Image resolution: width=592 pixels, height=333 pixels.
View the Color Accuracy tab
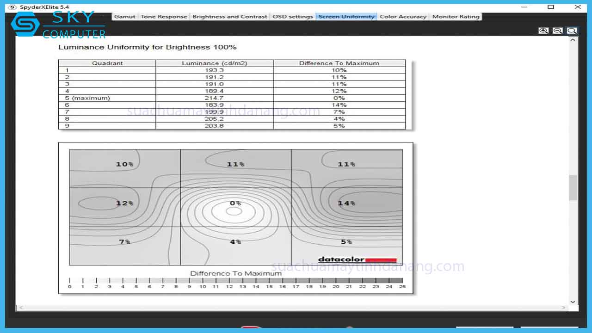[403, 17]
